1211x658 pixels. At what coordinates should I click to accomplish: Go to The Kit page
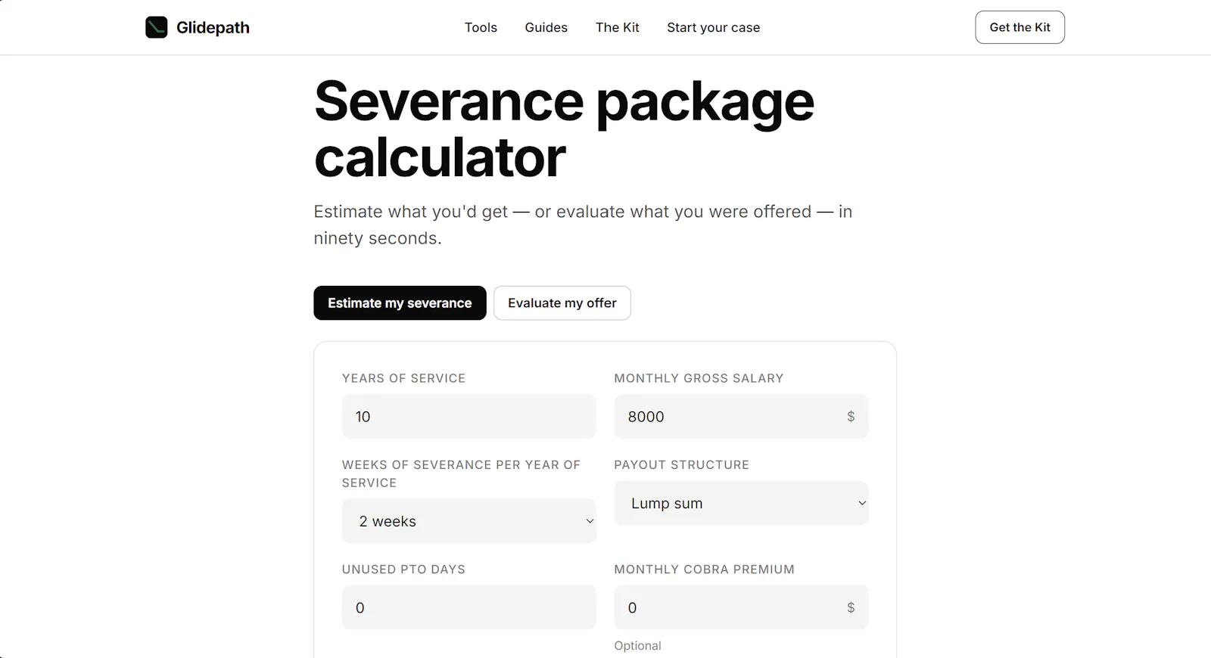tap(618, 27)
